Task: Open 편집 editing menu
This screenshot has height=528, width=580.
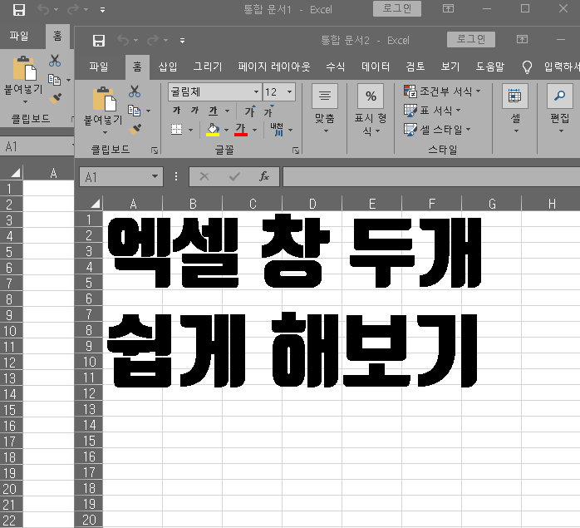Action: coord(560,109)
